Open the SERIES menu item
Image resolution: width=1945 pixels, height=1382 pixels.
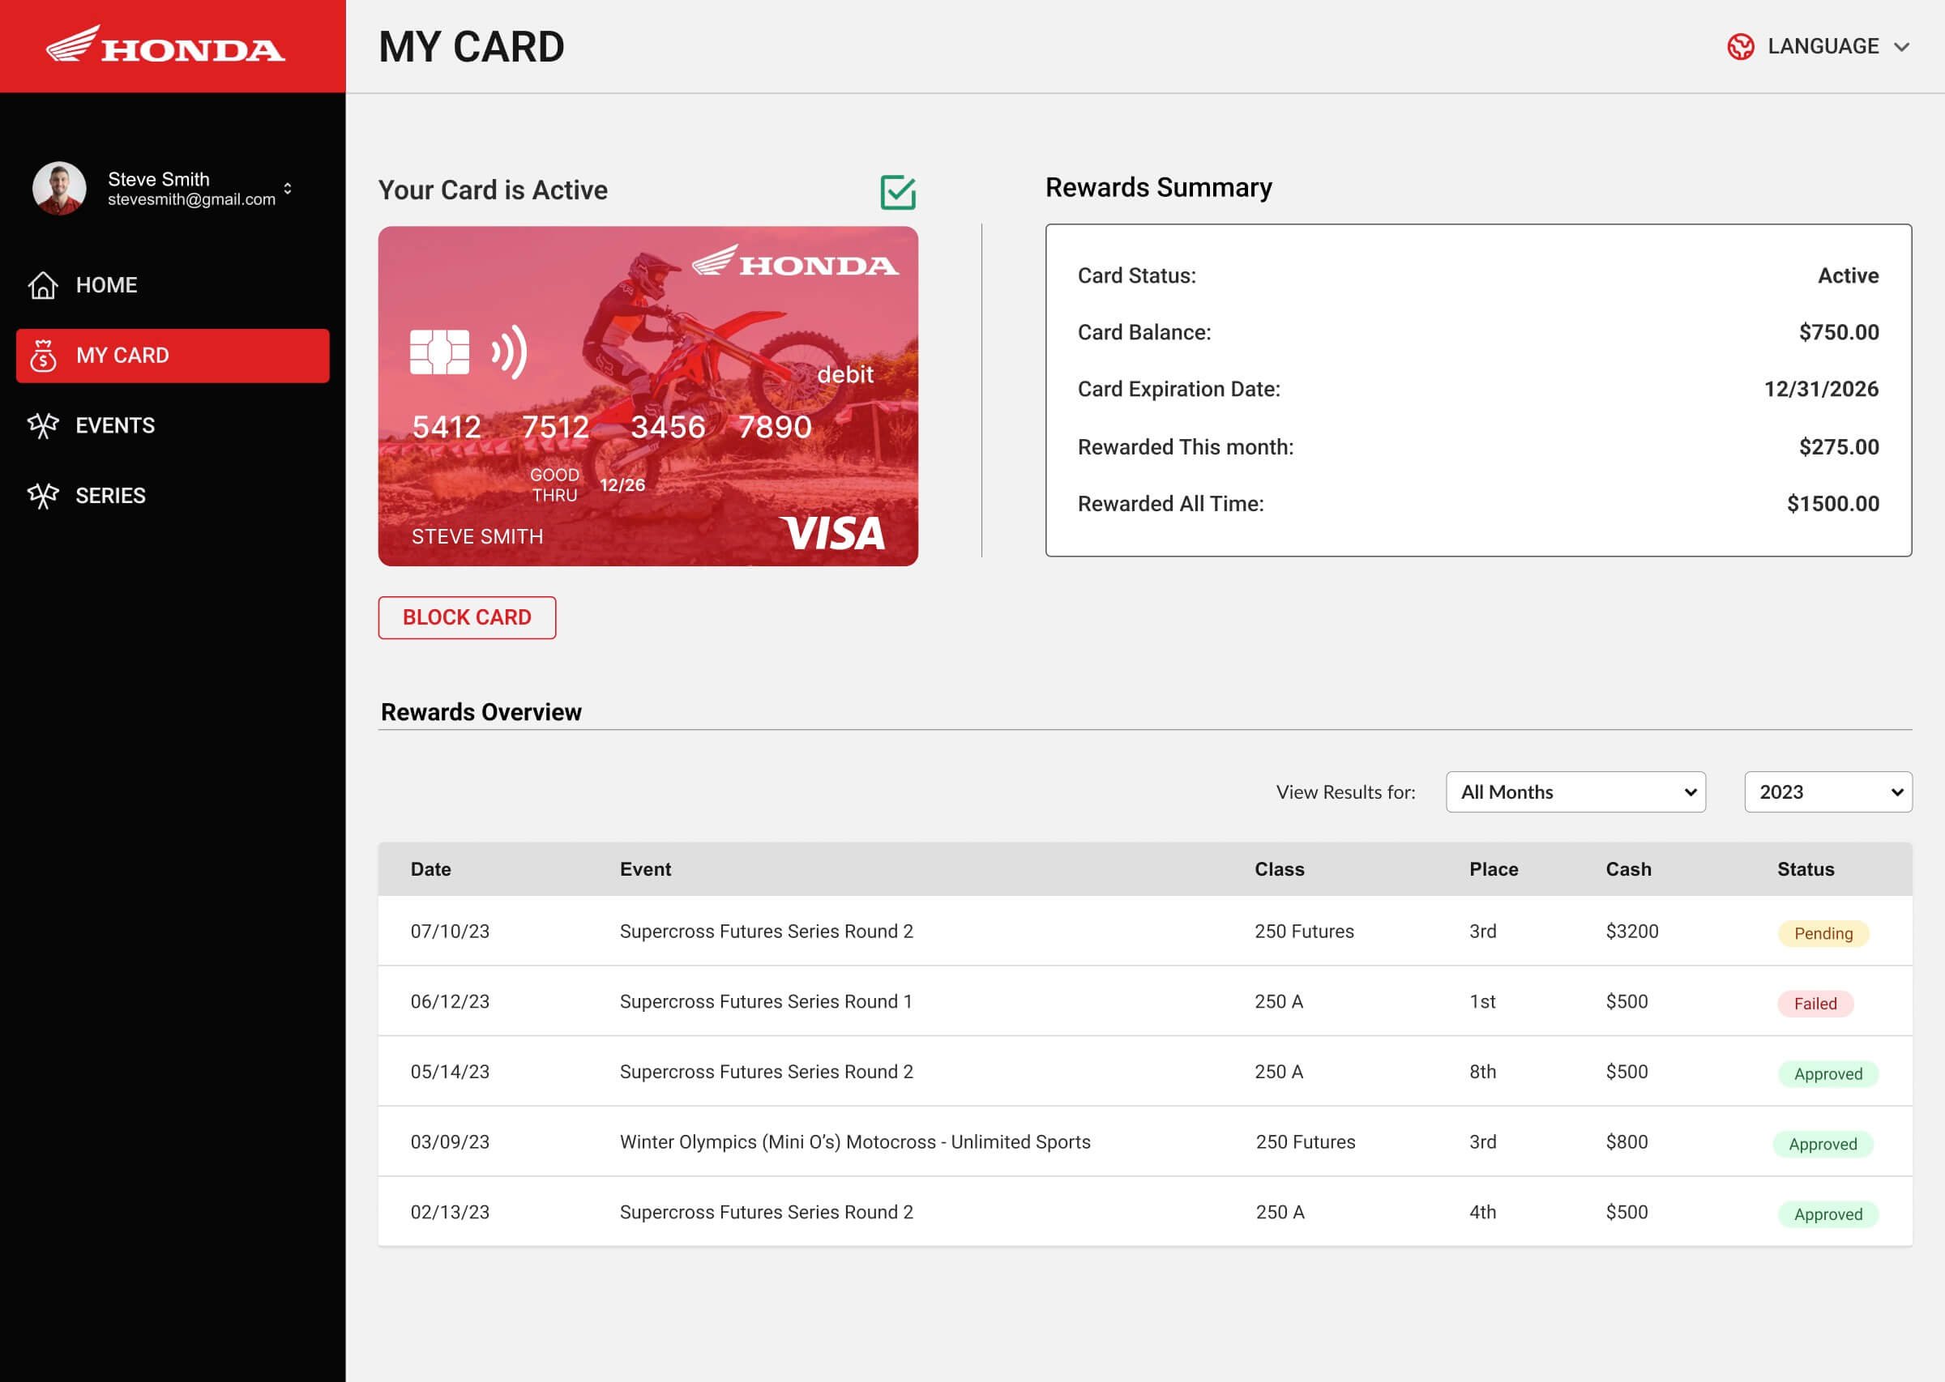click(173, 495)
